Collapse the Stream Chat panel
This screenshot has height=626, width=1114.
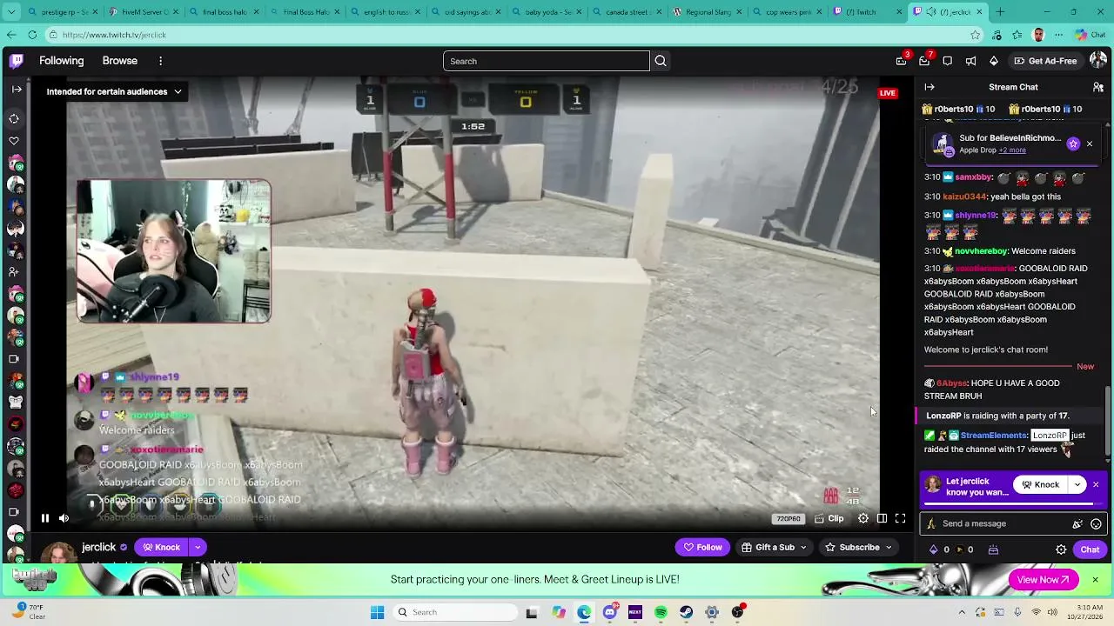[929, 87]
